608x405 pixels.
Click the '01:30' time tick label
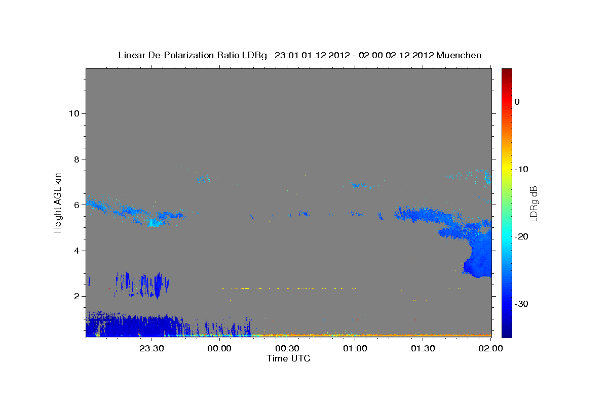point(423,348)
